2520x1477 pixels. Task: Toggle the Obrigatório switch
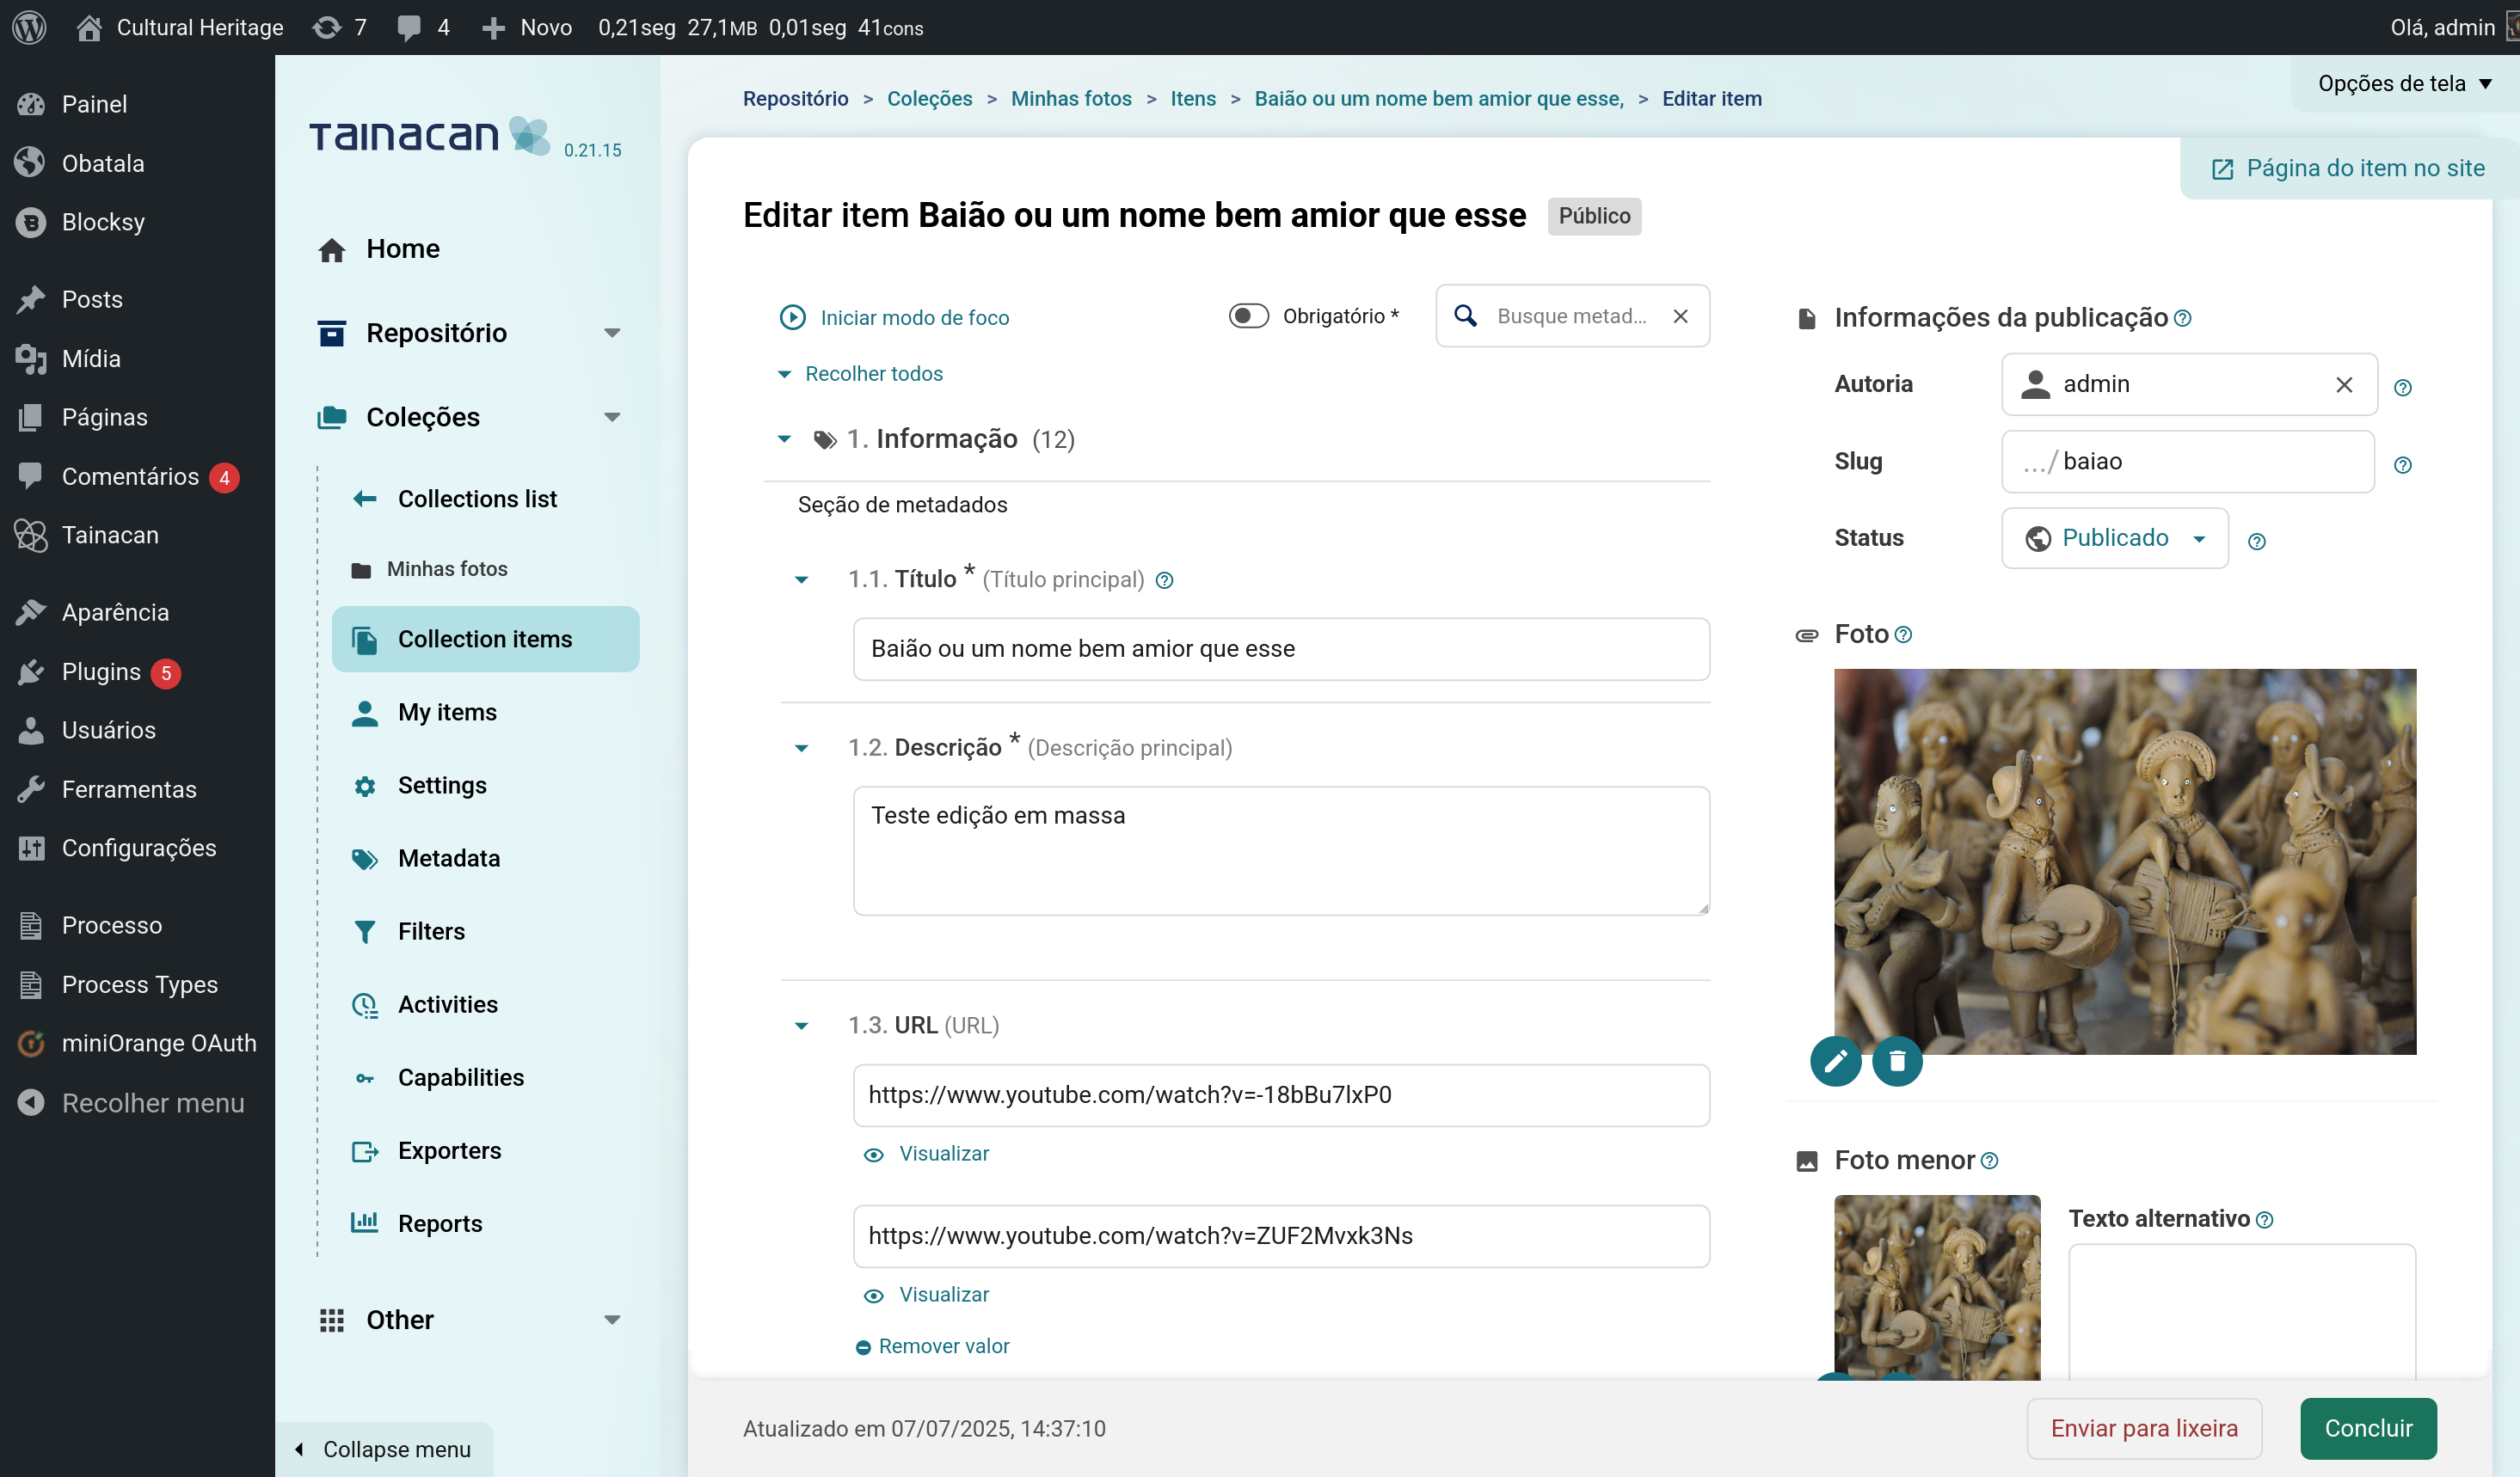pyautogui.click(x=1248, y=316)
